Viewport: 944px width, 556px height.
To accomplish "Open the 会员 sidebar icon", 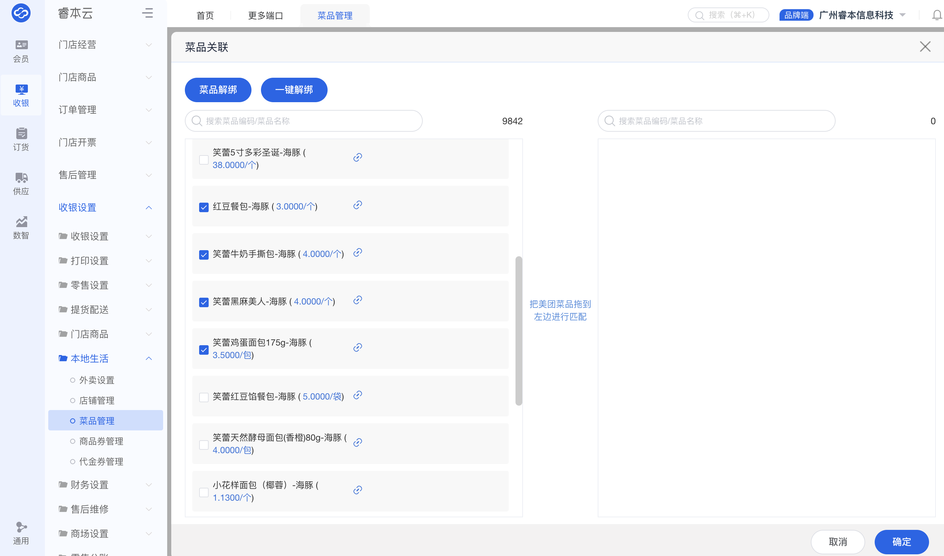I will coord(21,51).
